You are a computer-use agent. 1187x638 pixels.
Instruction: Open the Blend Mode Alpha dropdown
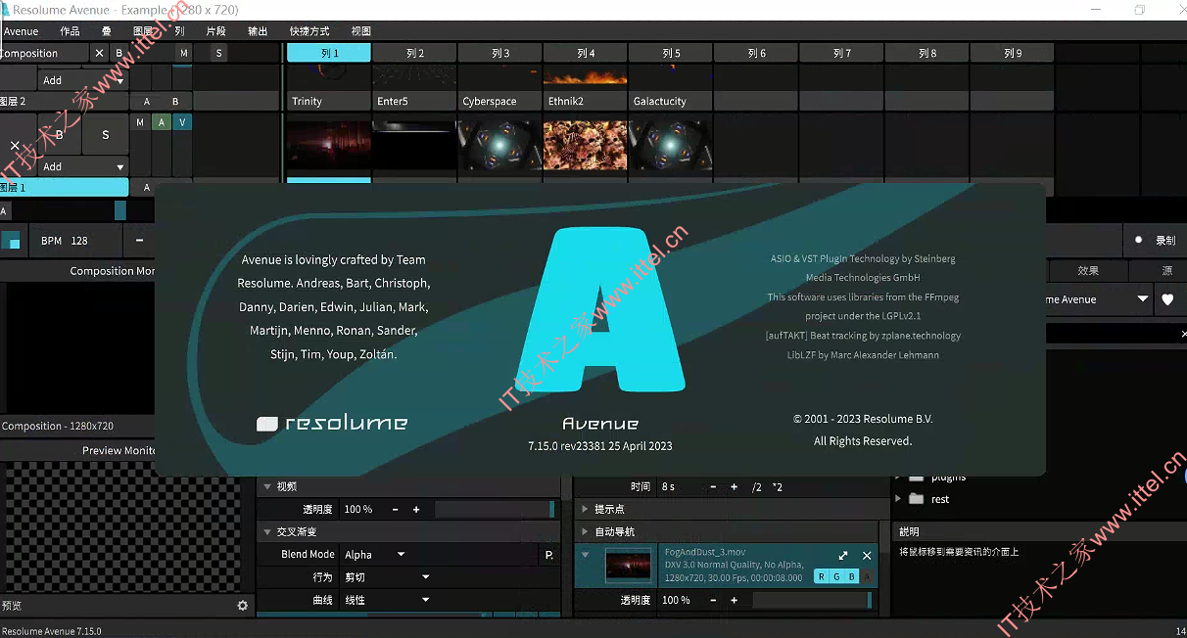click(374, 554)
